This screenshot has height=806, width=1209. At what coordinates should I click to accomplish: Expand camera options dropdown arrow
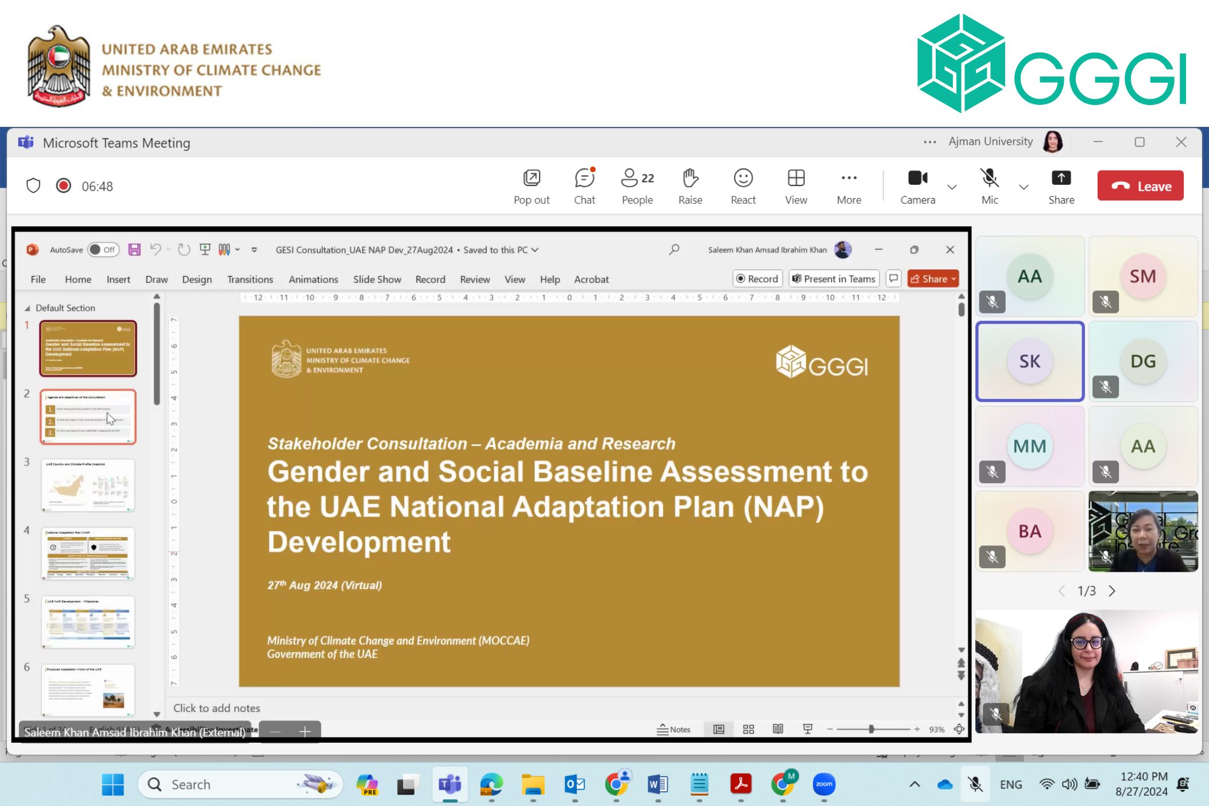(x=952, y=187)
